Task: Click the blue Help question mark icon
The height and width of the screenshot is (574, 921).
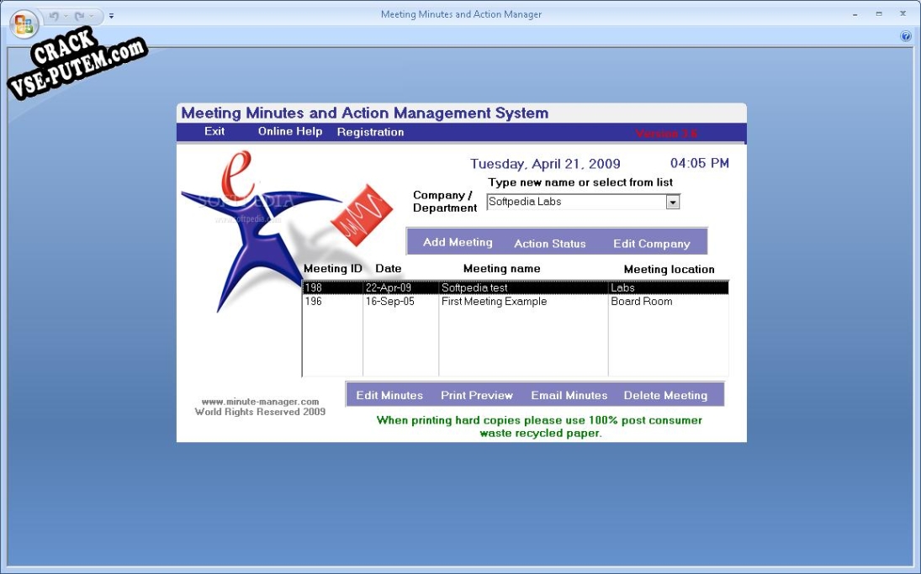Action: (905, 36)
